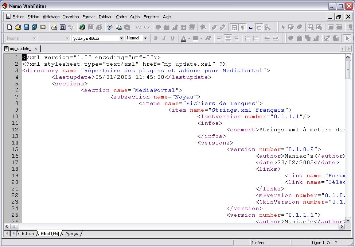Open the Fichier menu

(18, 17)
